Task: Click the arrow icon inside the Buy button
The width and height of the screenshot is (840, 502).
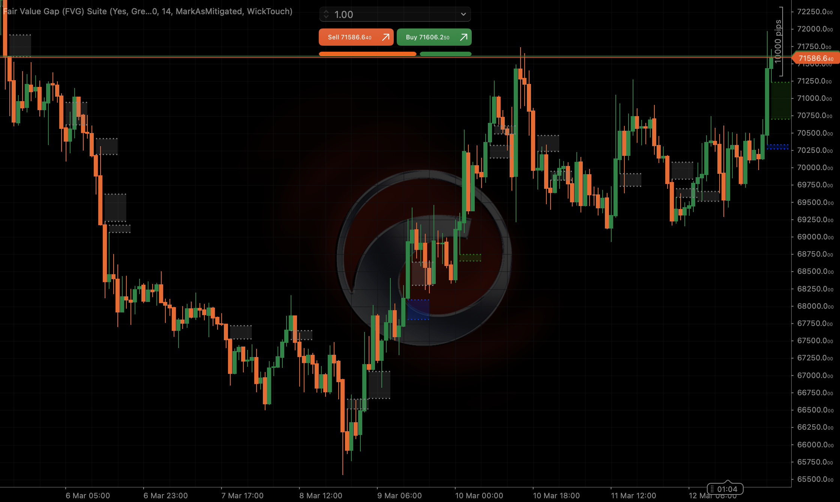Action: coord(463,37)
